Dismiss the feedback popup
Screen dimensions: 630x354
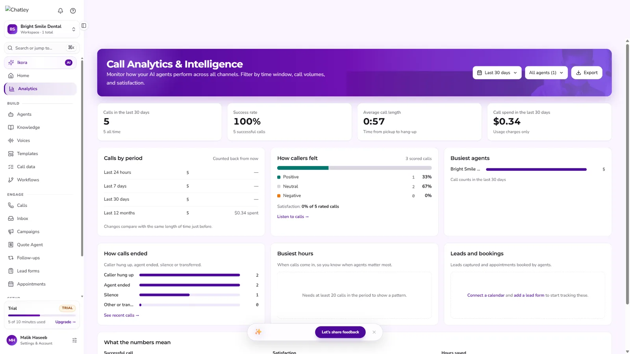tap(374, 332)
